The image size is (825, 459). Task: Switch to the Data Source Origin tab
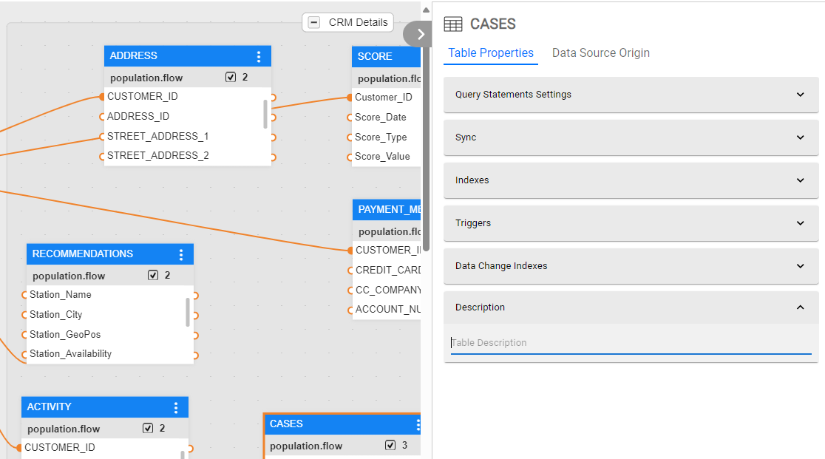pyautogui.click(x=600, y=53)
